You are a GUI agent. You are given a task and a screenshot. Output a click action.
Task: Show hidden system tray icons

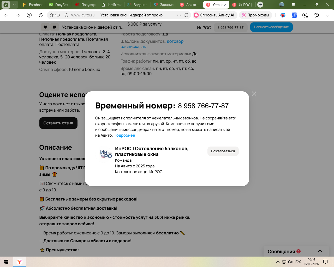[278, 262]
